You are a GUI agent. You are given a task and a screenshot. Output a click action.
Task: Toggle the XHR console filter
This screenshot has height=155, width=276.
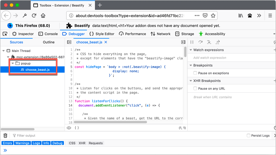coord(82,143)
